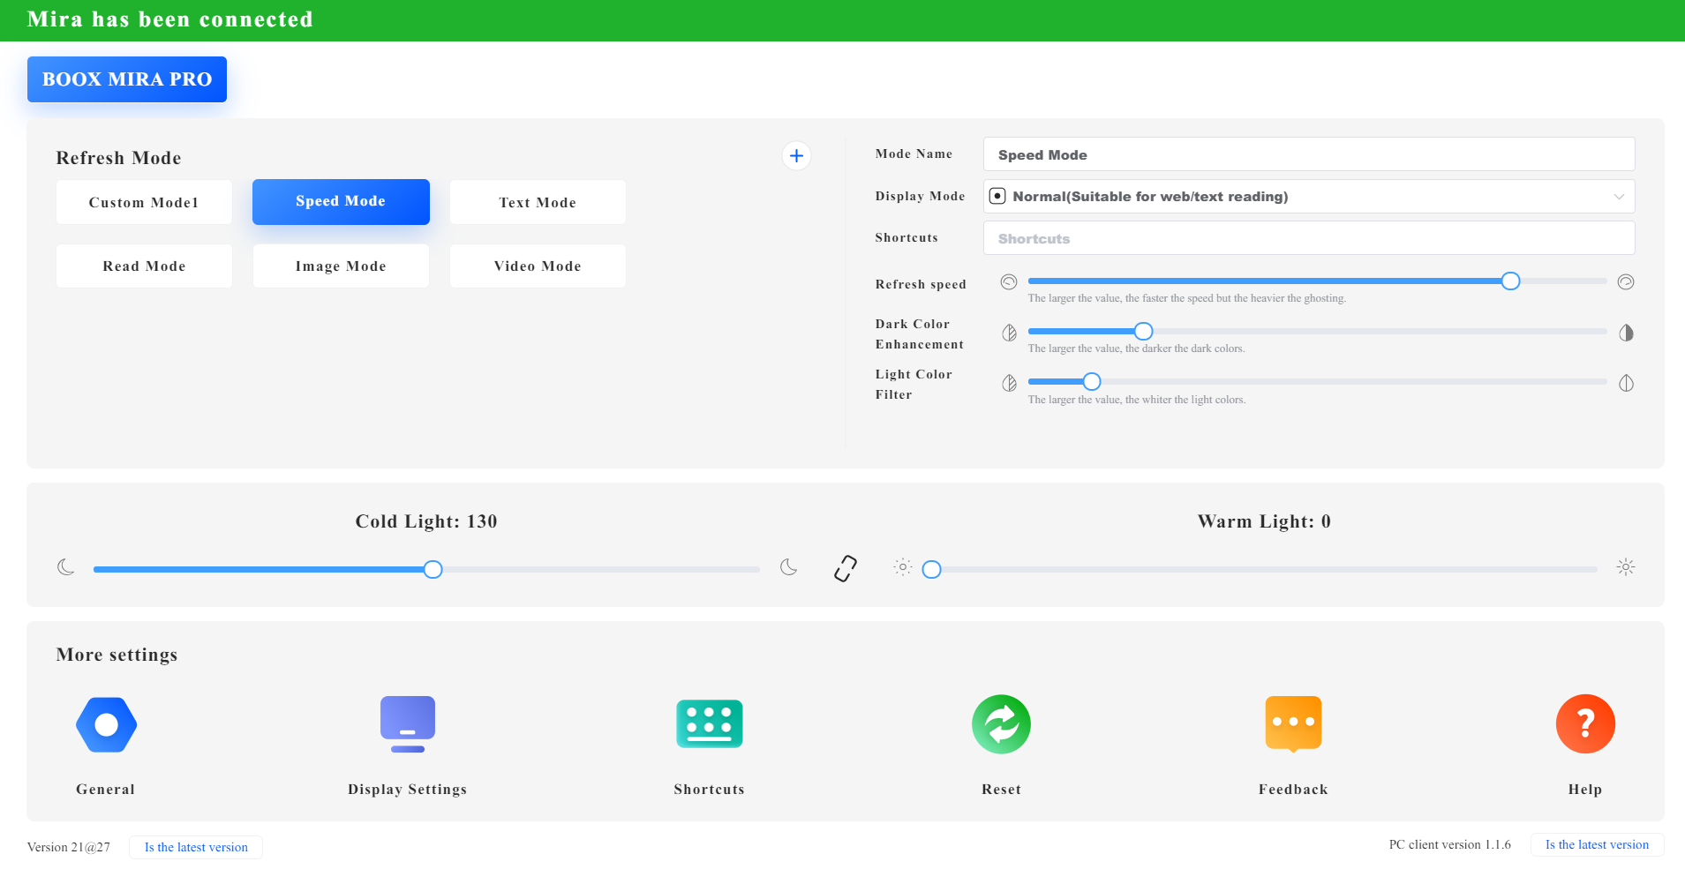The width and height of the screenshot is (1685, 869).
Task: Open the Help question mark icon
Action: [x=1585, y=724]
